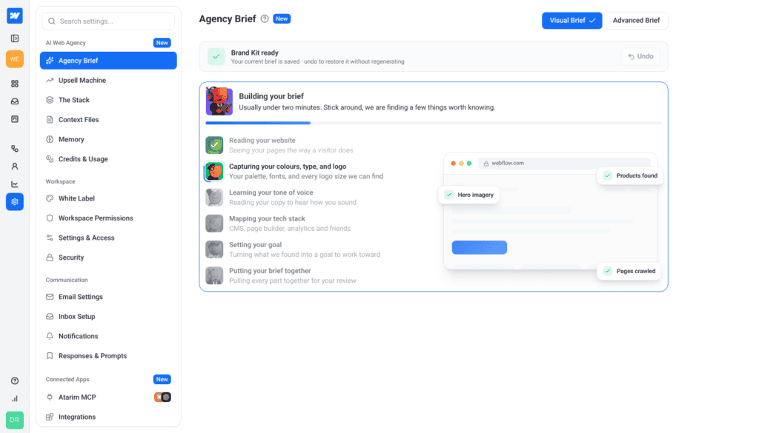The width and height of the screenshot is (759, 433).
Task: Toggle the sidebar panel icon below the logo
Action: coord(15,38)
